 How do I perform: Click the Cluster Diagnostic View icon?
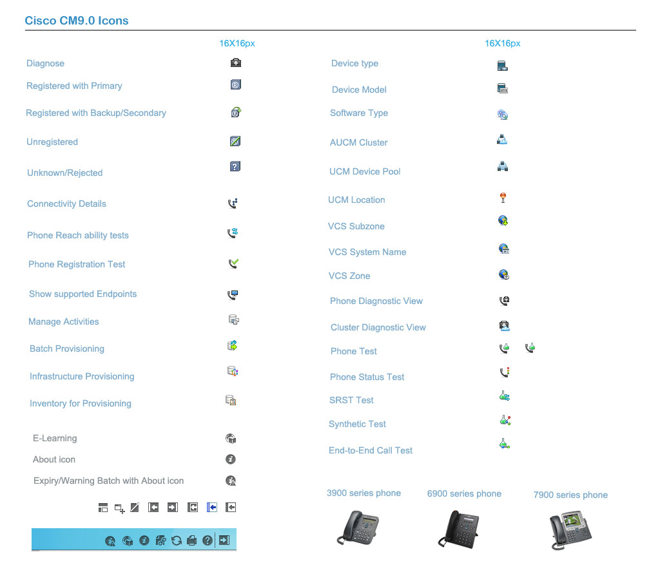coord(505,326)
